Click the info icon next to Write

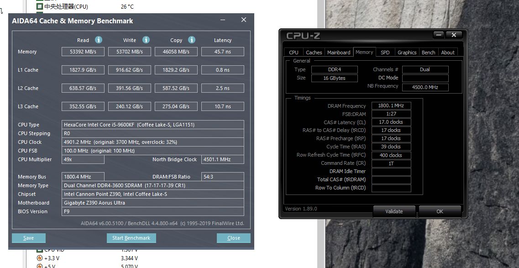pos(146,40)
